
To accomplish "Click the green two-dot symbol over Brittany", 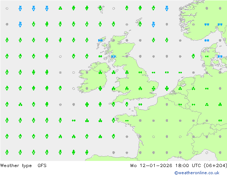I will pos(127,121).
